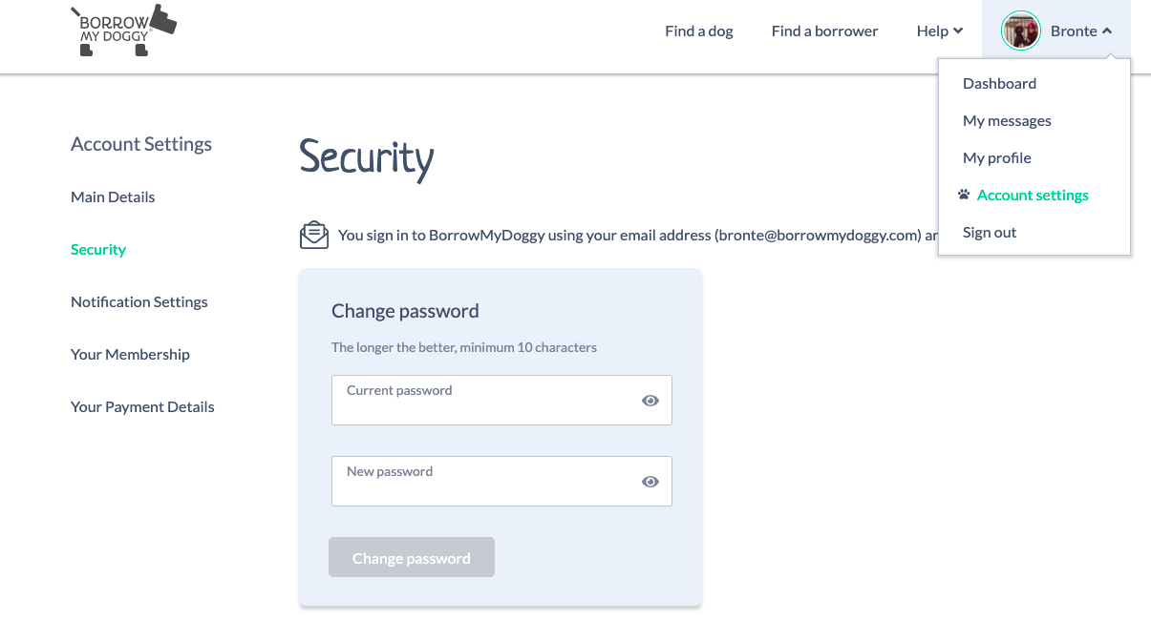Open Your Membership in the sidebar
The width and height of the screenshot is (1151, 641).
pos(130,354)
